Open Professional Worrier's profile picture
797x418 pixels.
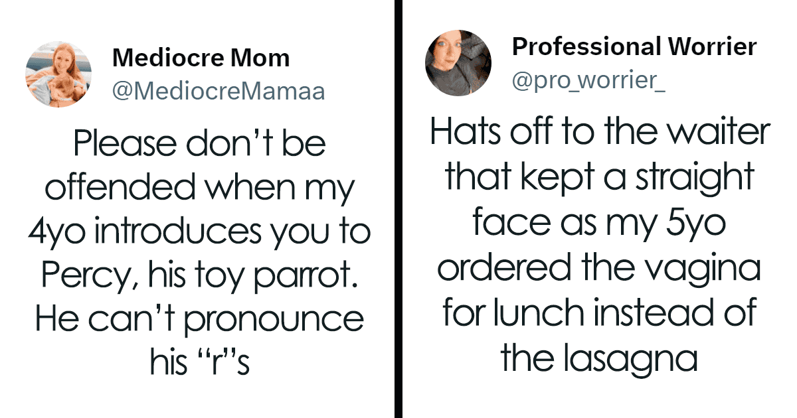click(x=458, y=63)
